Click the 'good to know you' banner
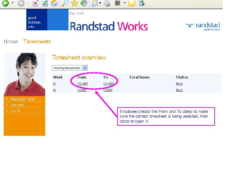The height and width of the screenshot is (182, 243). point(37,20)
